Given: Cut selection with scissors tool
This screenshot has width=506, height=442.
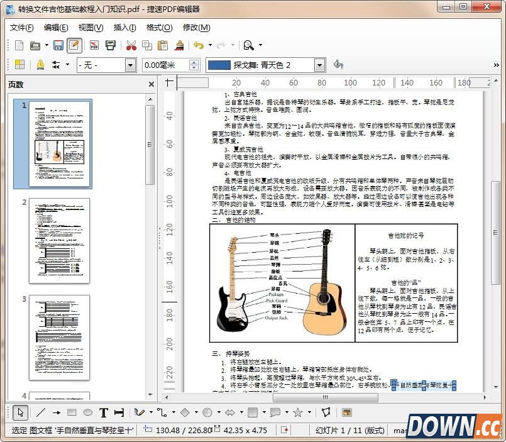Looking at the screenshot, I should (x=130, y=45).
